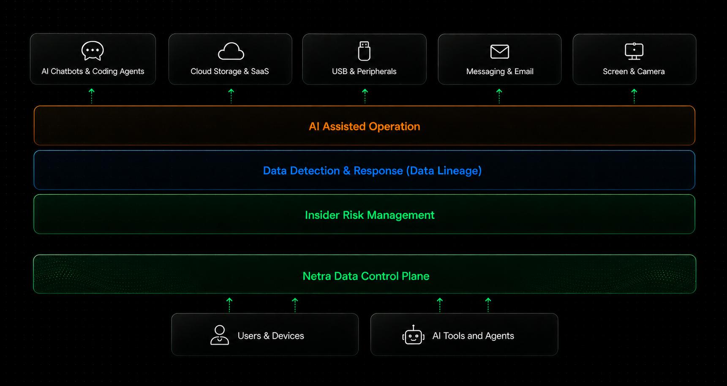
Task: Click Data Detection & Response (Data Lineage)
Action: click(x=365, y=170)
